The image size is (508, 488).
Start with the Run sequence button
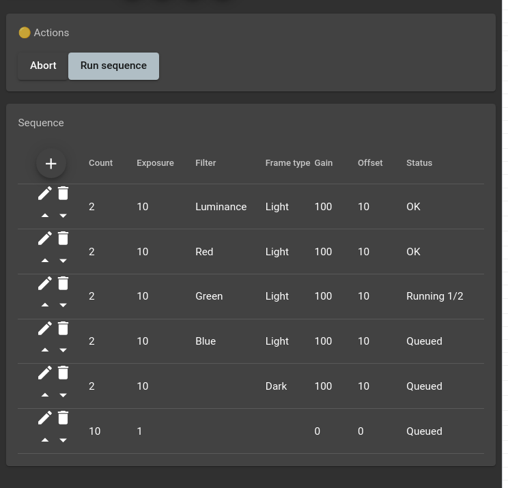113,66
